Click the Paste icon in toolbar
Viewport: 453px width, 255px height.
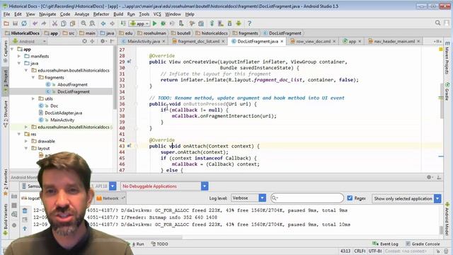click(x=72, y=23)
